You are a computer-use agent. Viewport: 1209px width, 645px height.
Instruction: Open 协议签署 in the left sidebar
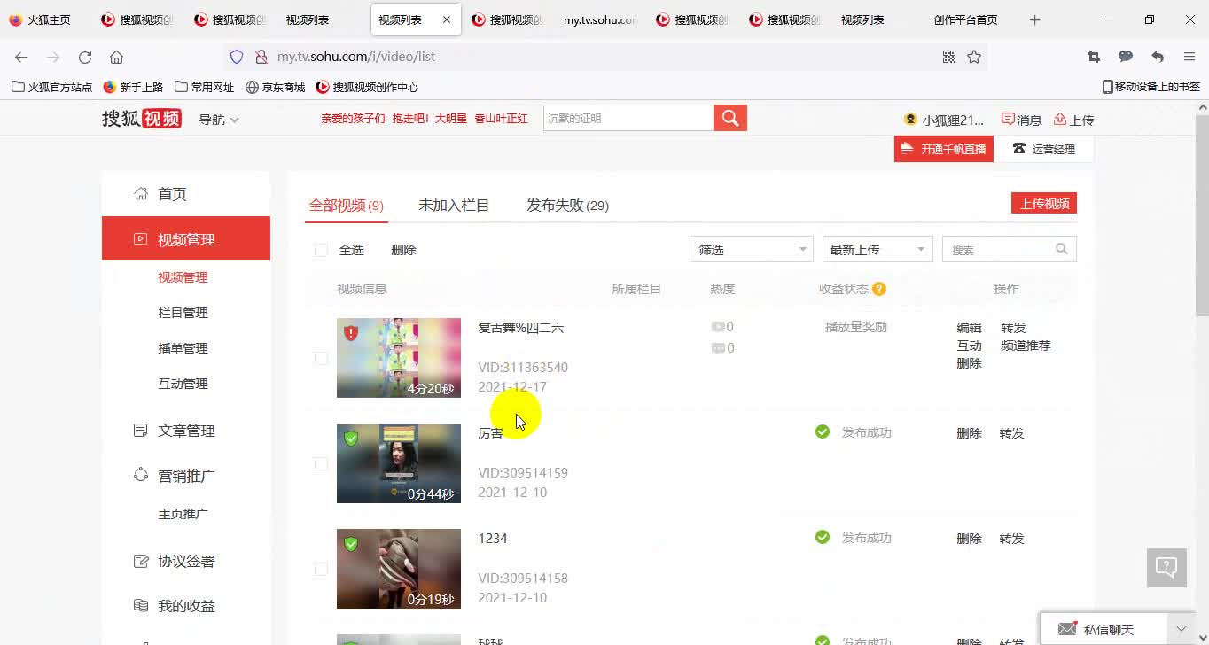pos(186,562)
